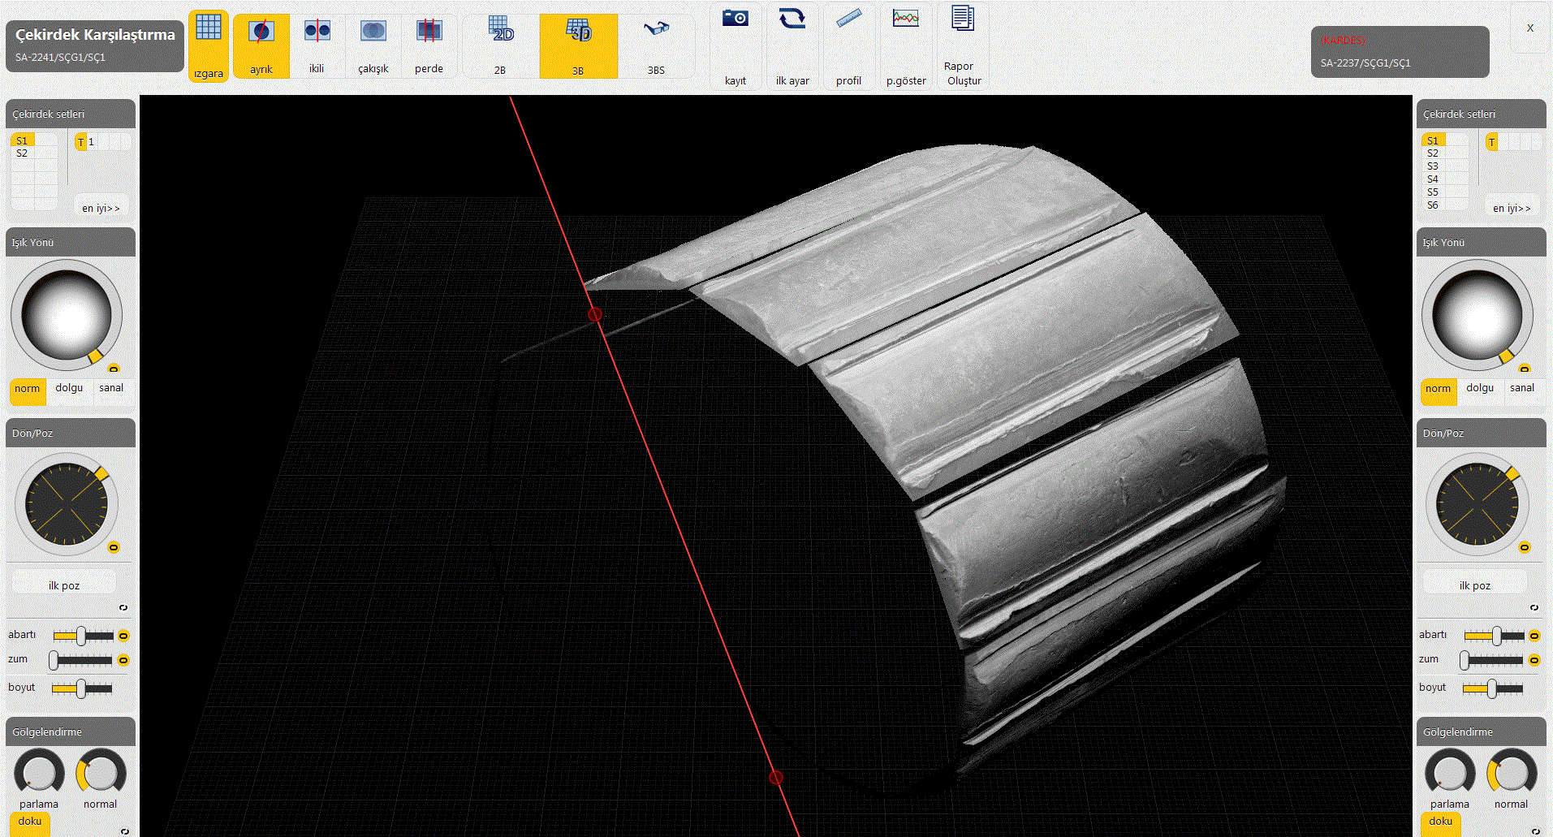This screenshot has width=1553, height=837.
Task: Click the left abartı slider
Action: coord(81,636)
